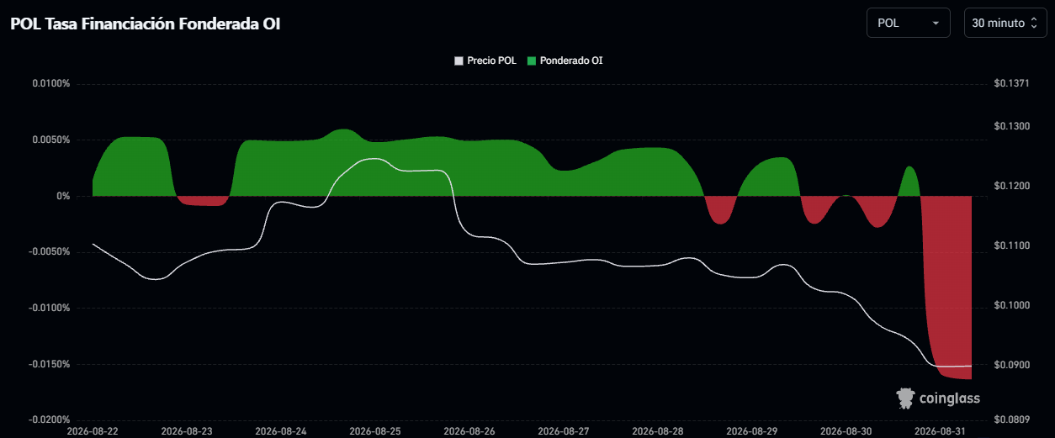Viewport: 1055px width, 438px height.
Task: Click the interval selector up-down arrows
Action: pyautogui.click(x=1034, y=24)
